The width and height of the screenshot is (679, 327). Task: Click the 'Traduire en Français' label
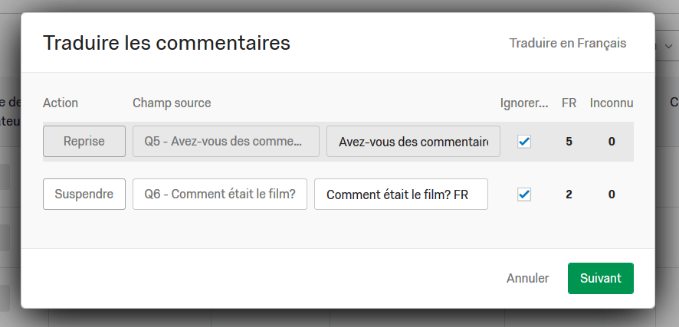tap(567, 43)
